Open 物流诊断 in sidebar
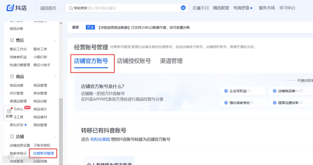The height and width of the screenshot is (165, 313). [x=17, y=28]
